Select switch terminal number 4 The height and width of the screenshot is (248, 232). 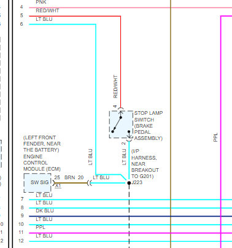coord(115,107)
